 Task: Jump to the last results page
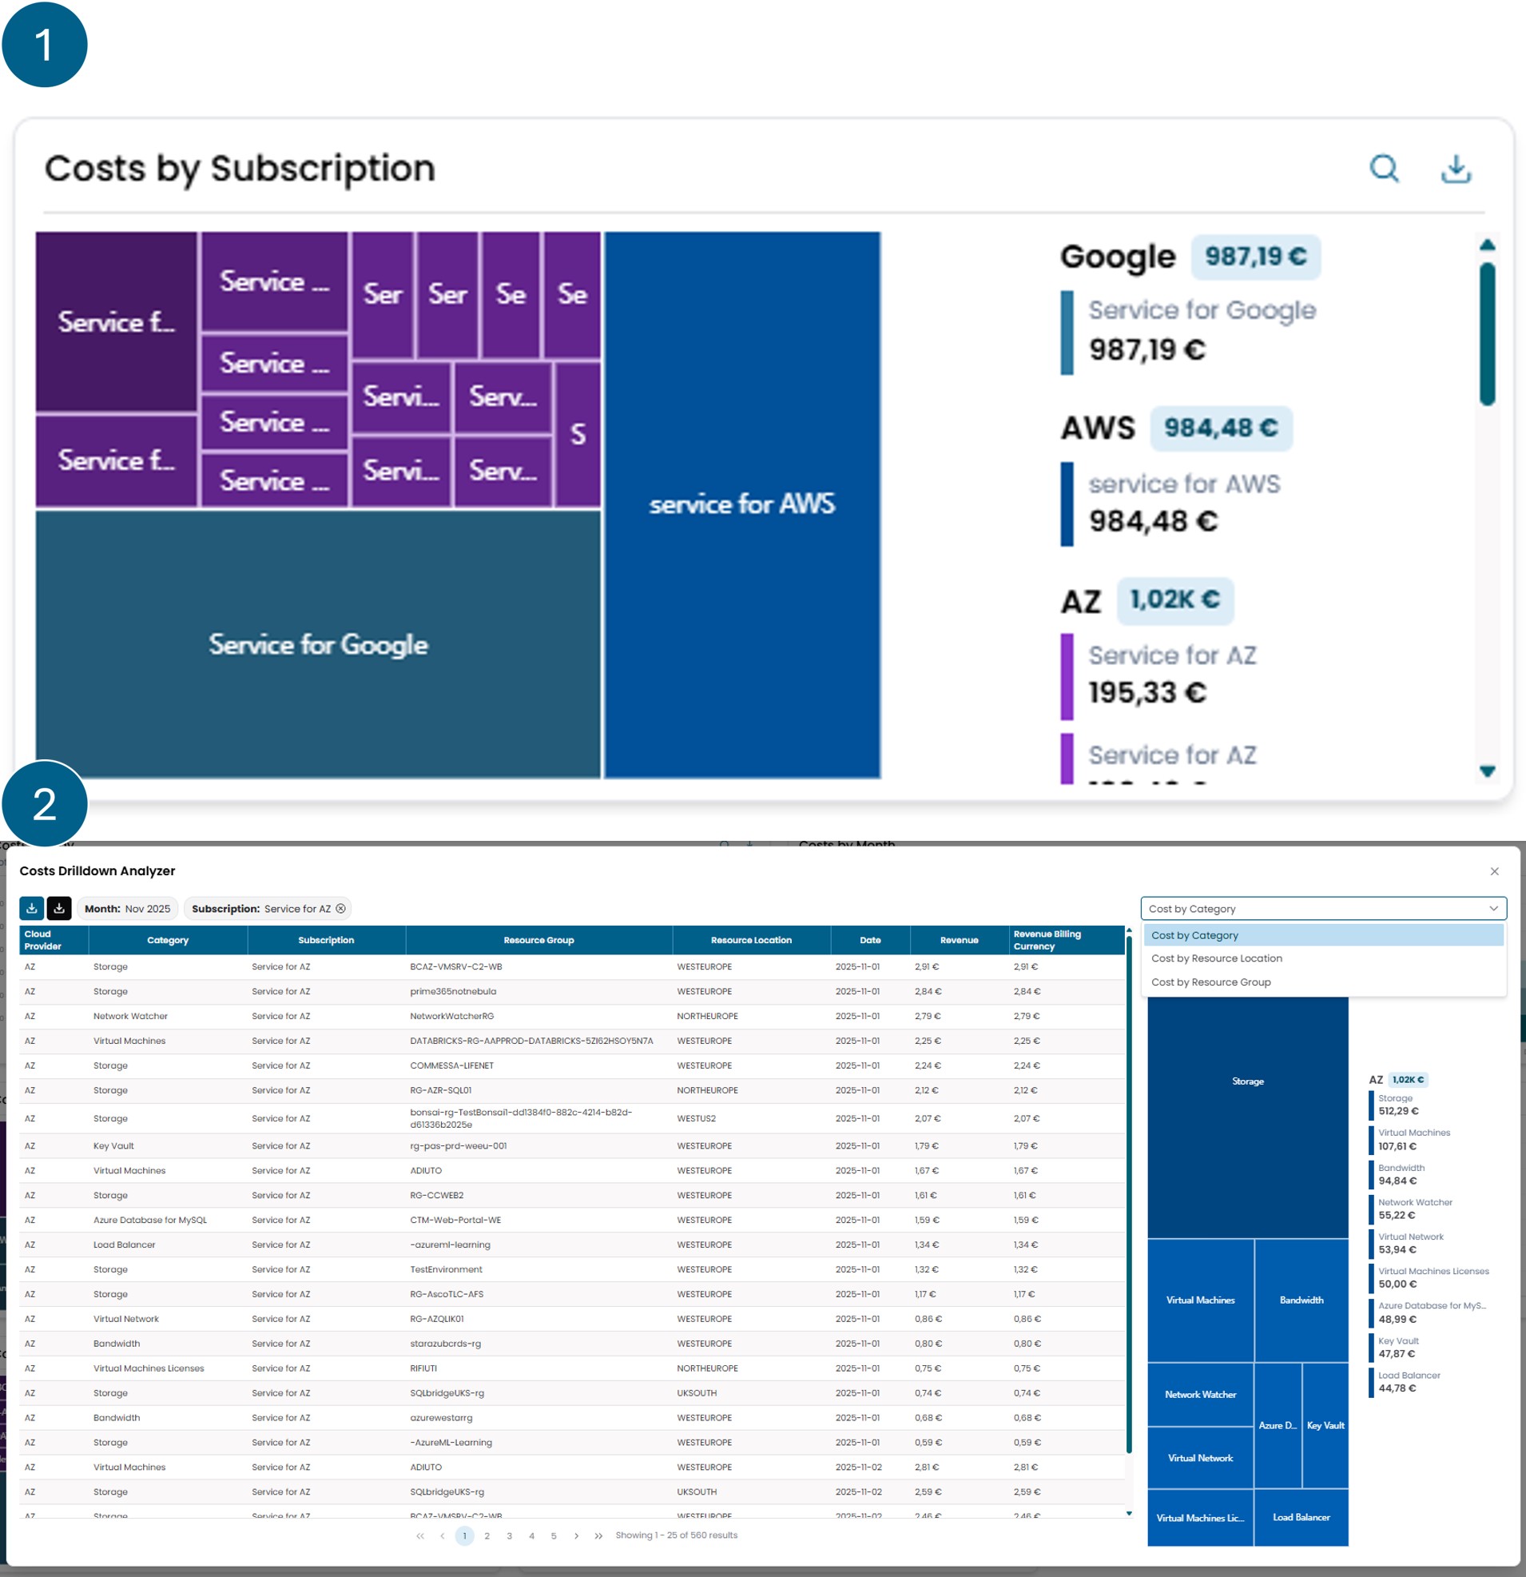(x=598, y=1535)
